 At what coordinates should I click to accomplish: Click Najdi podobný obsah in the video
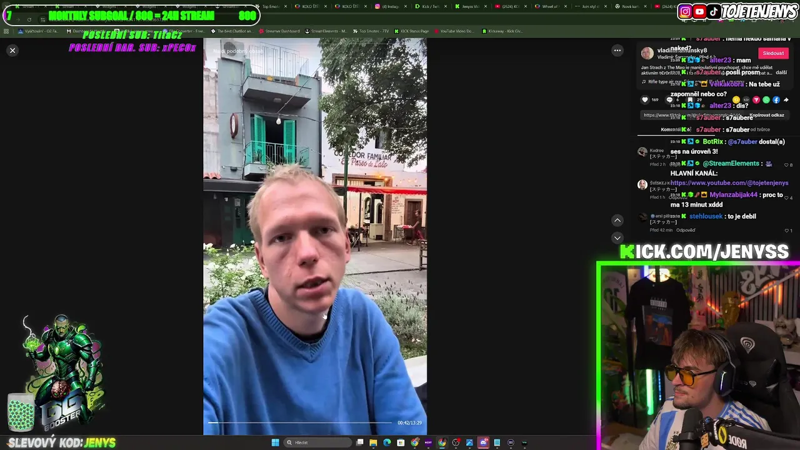[238, 51]
